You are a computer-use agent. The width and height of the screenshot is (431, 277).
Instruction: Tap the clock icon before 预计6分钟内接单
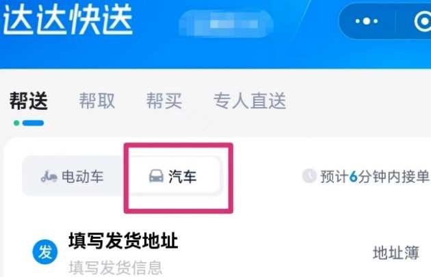(309, 176)
